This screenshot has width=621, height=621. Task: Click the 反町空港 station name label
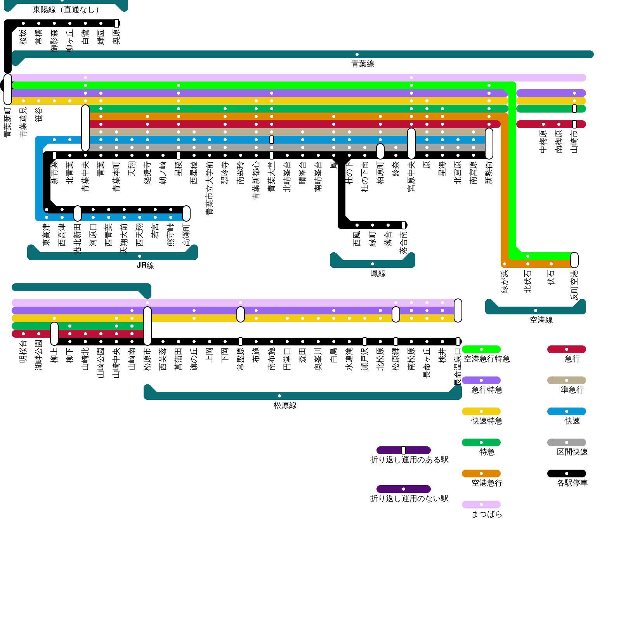pos(574,285)
